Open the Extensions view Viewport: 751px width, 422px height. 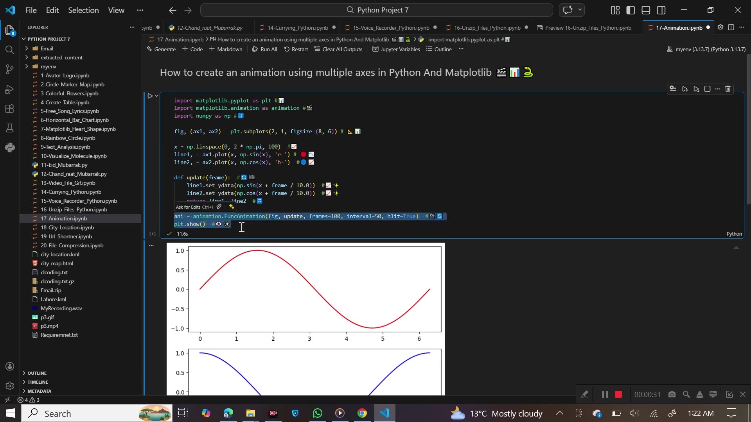coord(10,109)
